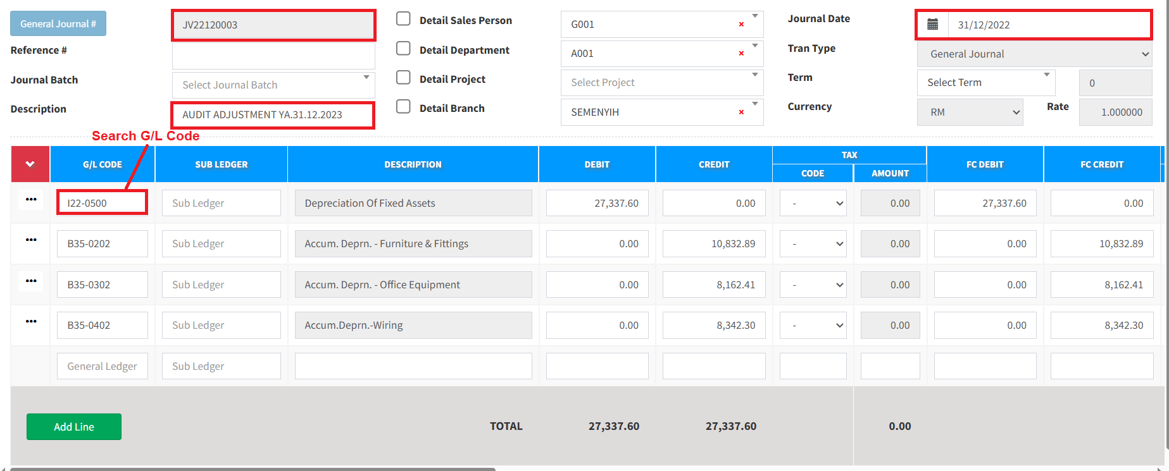This screenshot has height=471, width=1169.
Task: Click the red chevron in the table header
Action: tap(30, 164)
